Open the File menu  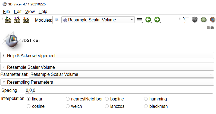(x=6, y=11)
